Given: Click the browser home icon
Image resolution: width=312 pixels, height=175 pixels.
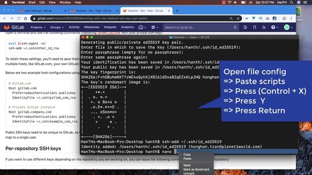Looking at the screenshot, I should coord(25,18).
